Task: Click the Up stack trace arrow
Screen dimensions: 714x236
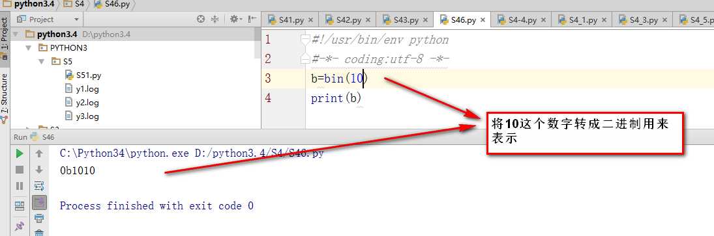Action: (x=39, y=154)
